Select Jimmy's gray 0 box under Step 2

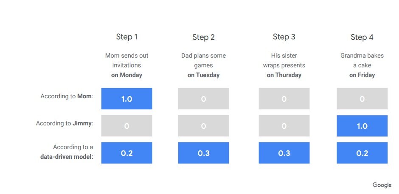(x=204, y=126)
